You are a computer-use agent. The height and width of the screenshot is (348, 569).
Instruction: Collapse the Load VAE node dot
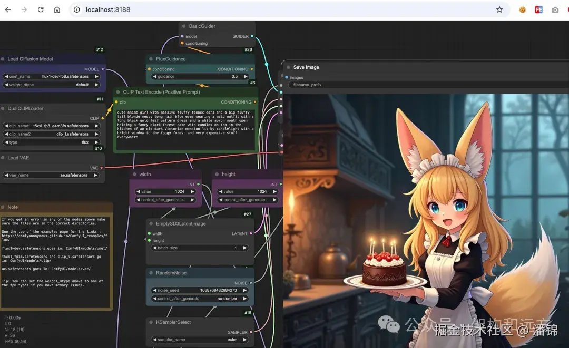coord(3,158)
